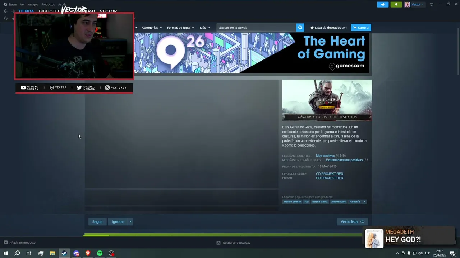
Task: Click the Meet Now camera tray icon
Action: tap(403, 253)
